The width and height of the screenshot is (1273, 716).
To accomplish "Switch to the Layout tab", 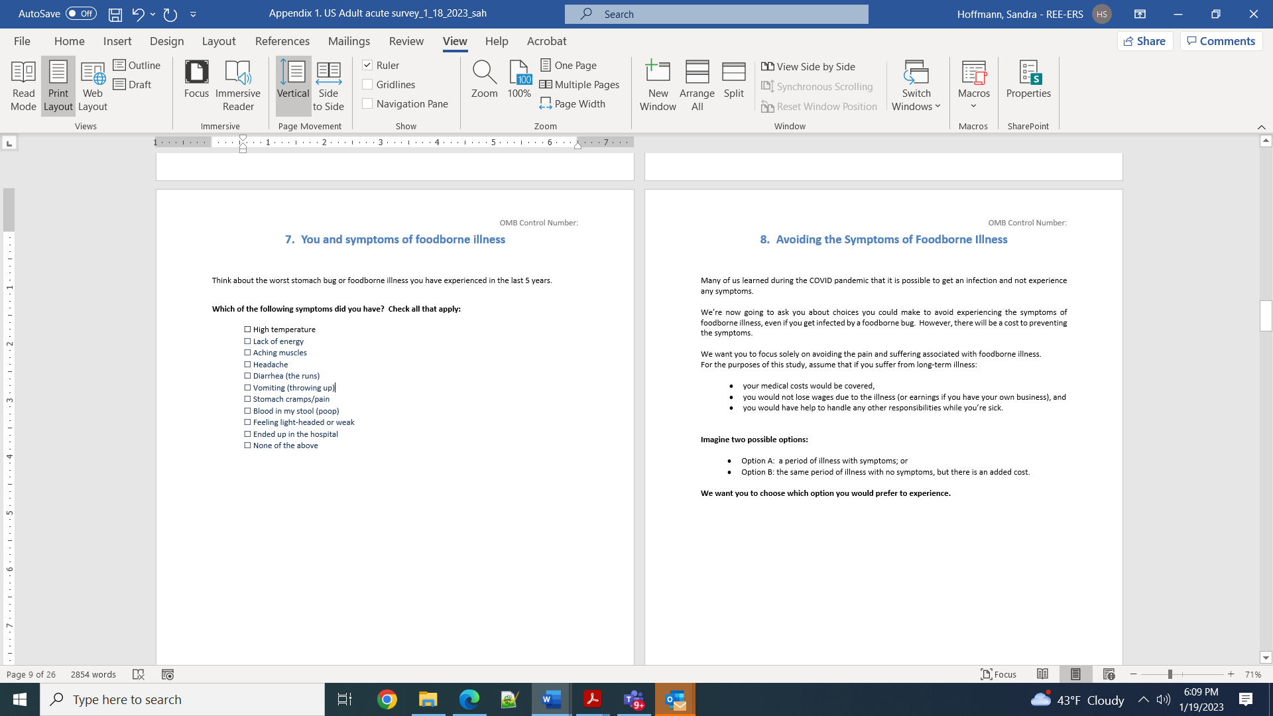I will pos(218,41).
